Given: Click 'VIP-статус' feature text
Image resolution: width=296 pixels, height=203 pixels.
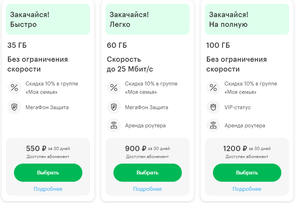Looking at the screenshot, I should [237, 107].
